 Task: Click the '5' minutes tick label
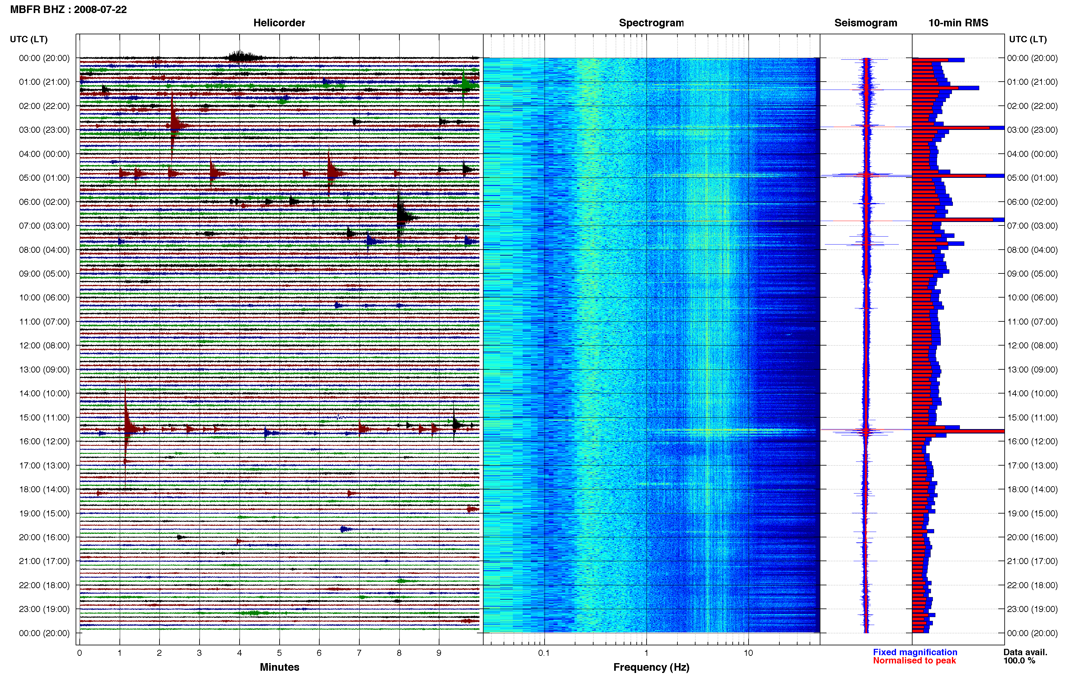[279, 653]
